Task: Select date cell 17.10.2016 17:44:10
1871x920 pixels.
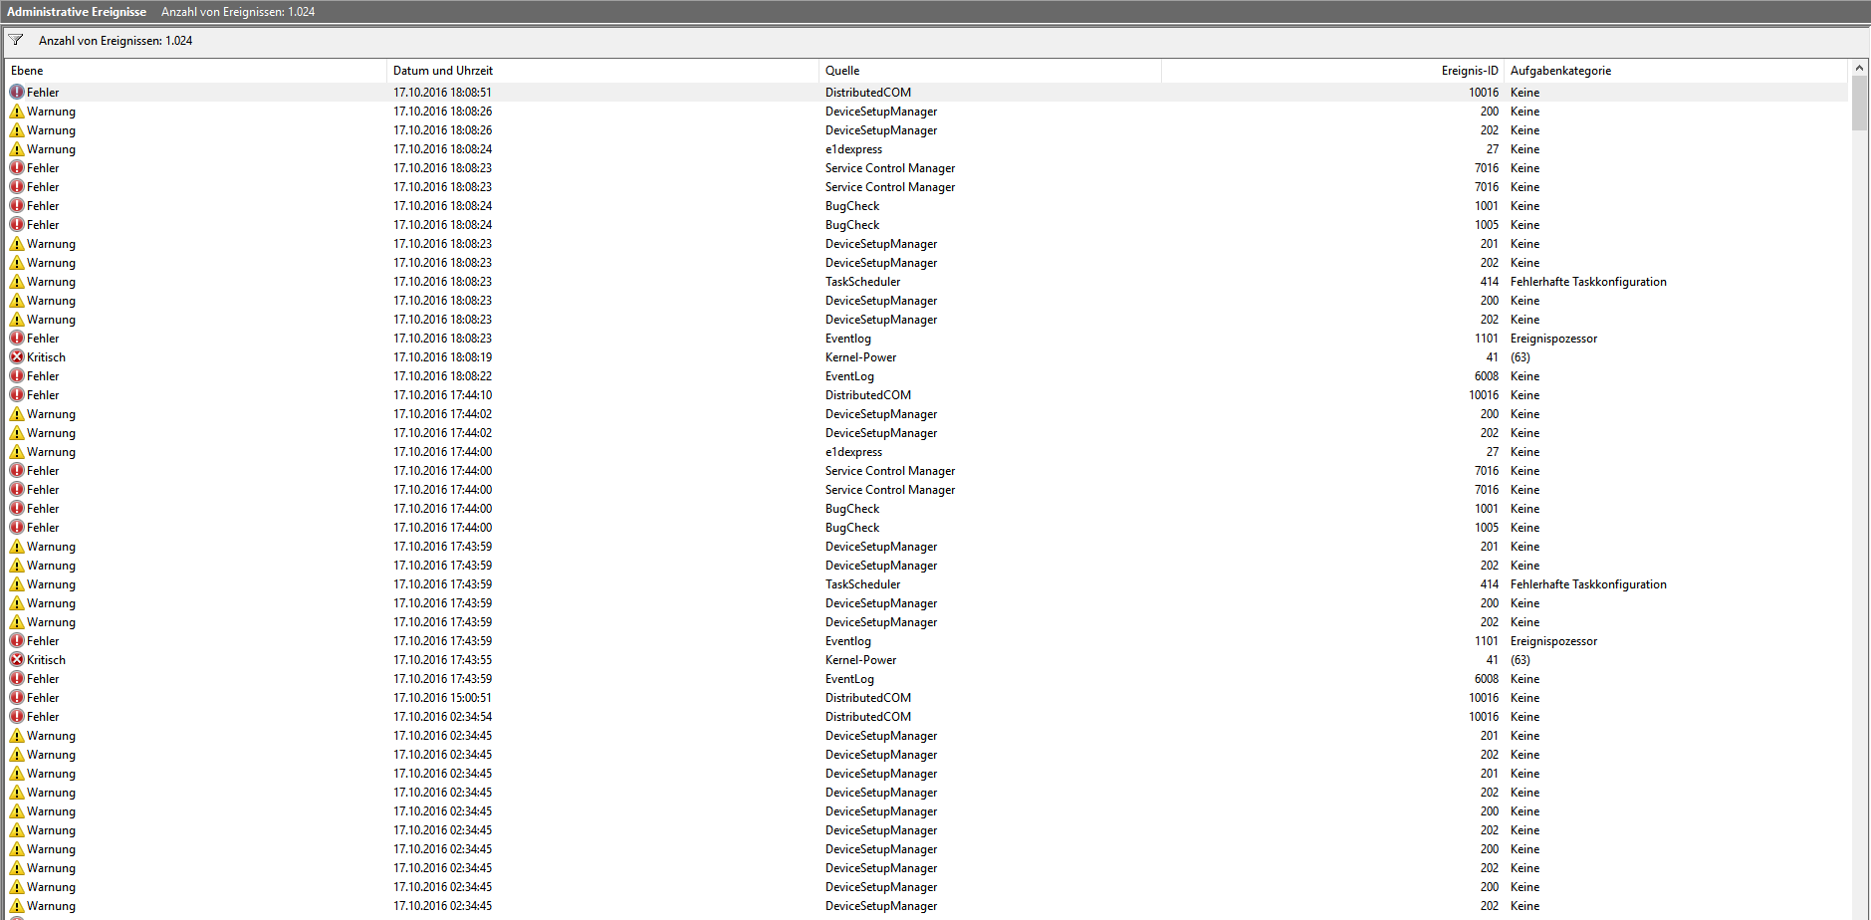Action: (442, 394)
